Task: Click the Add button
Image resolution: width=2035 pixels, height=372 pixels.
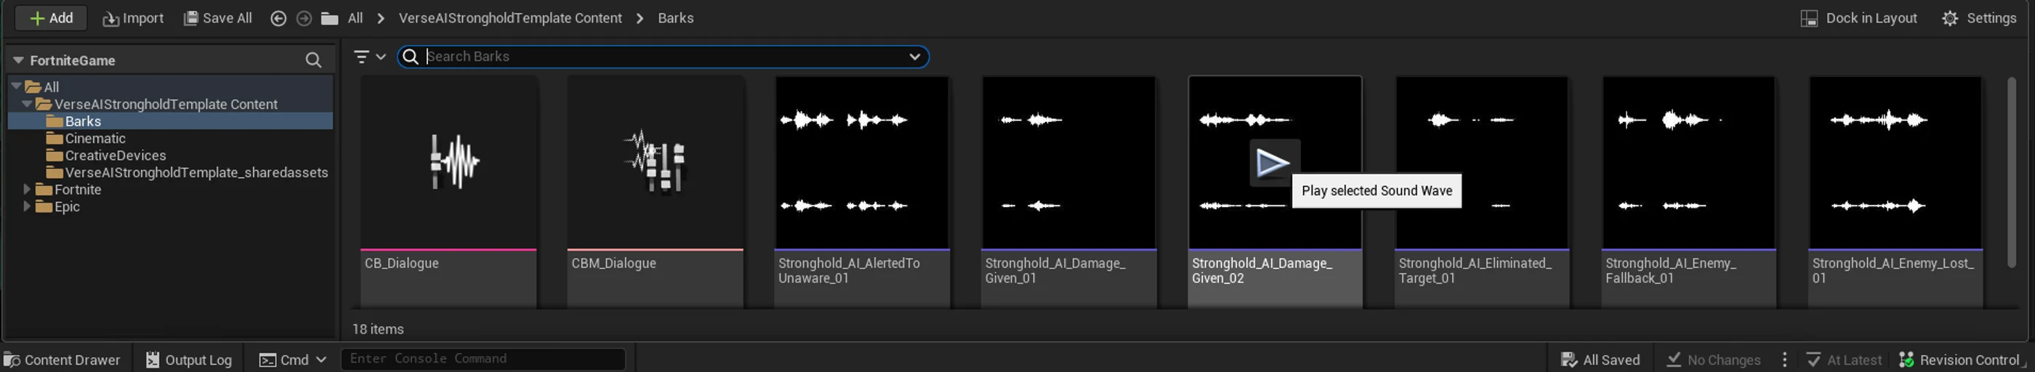Action: (x=52, y=18)
